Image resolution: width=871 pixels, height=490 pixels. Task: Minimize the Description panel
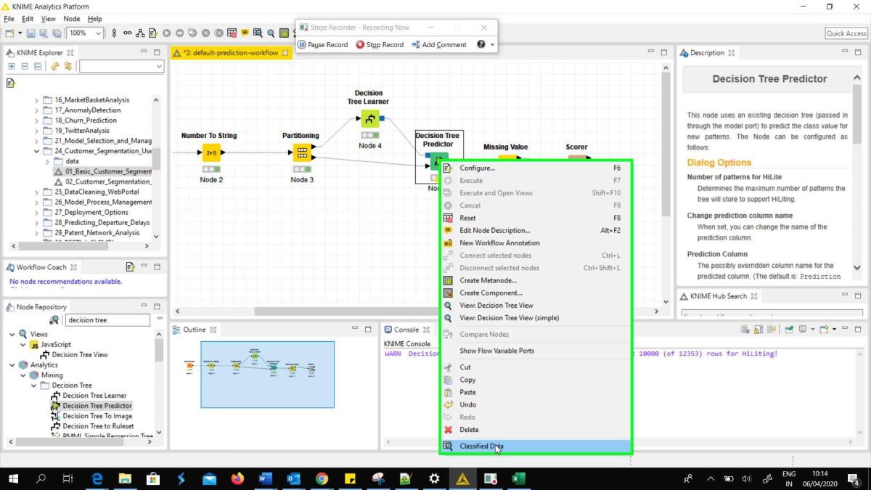point(846,52)
